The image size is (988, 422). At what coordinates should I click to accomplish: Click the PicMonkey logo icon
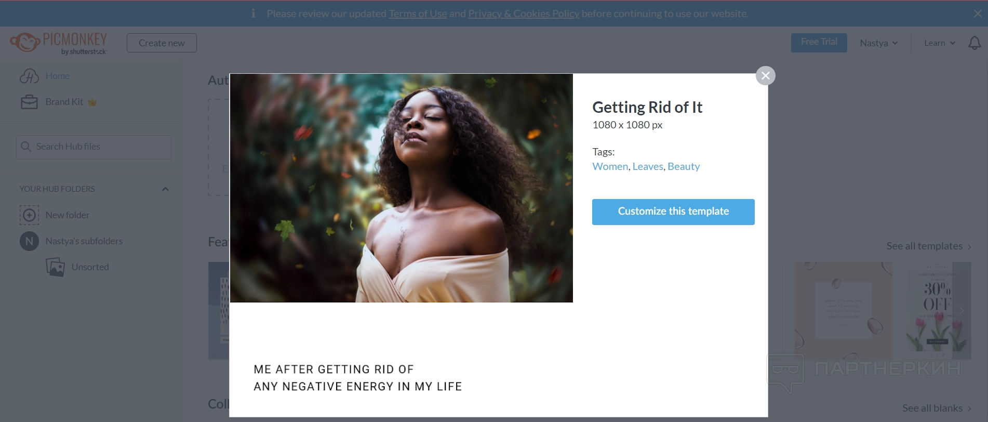(25, 43)
